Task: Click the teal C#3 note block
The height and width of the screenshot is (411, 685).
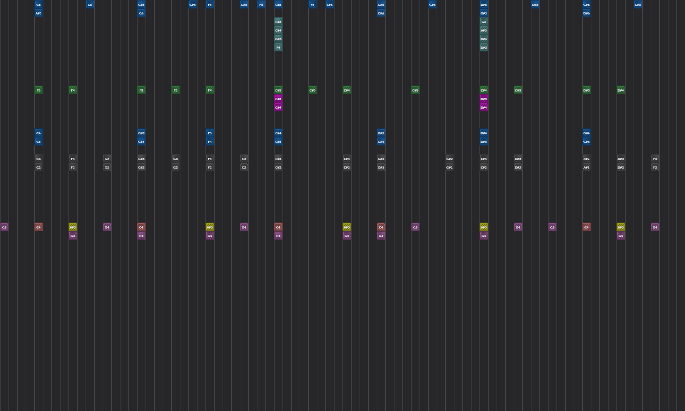Action: 278,22
